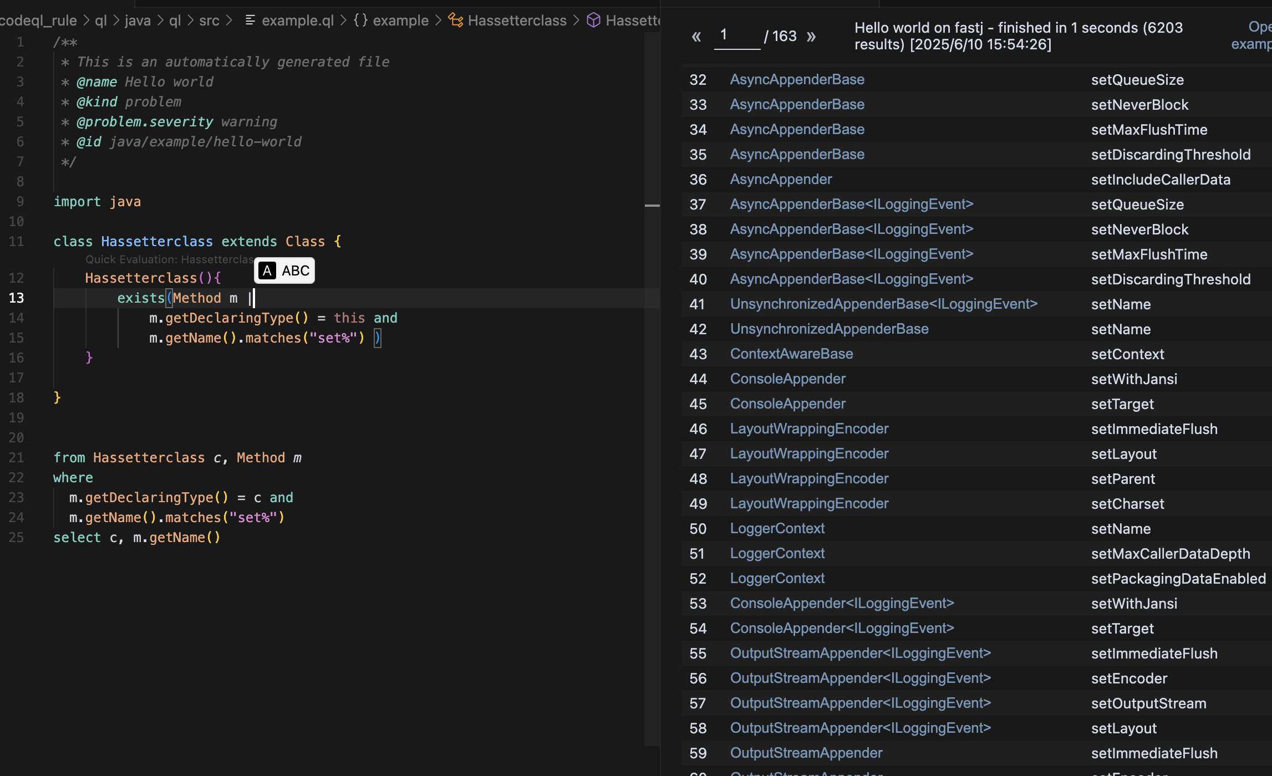Open OutputStreamAppender<ILoggingEvent> link in row 55
The width and height of the screenshot is (1272, 776).
tap(860, 653)
